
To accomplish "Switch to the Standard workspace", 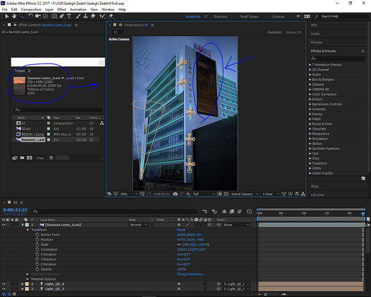I will pyautogui.click(x=220, y=17).
